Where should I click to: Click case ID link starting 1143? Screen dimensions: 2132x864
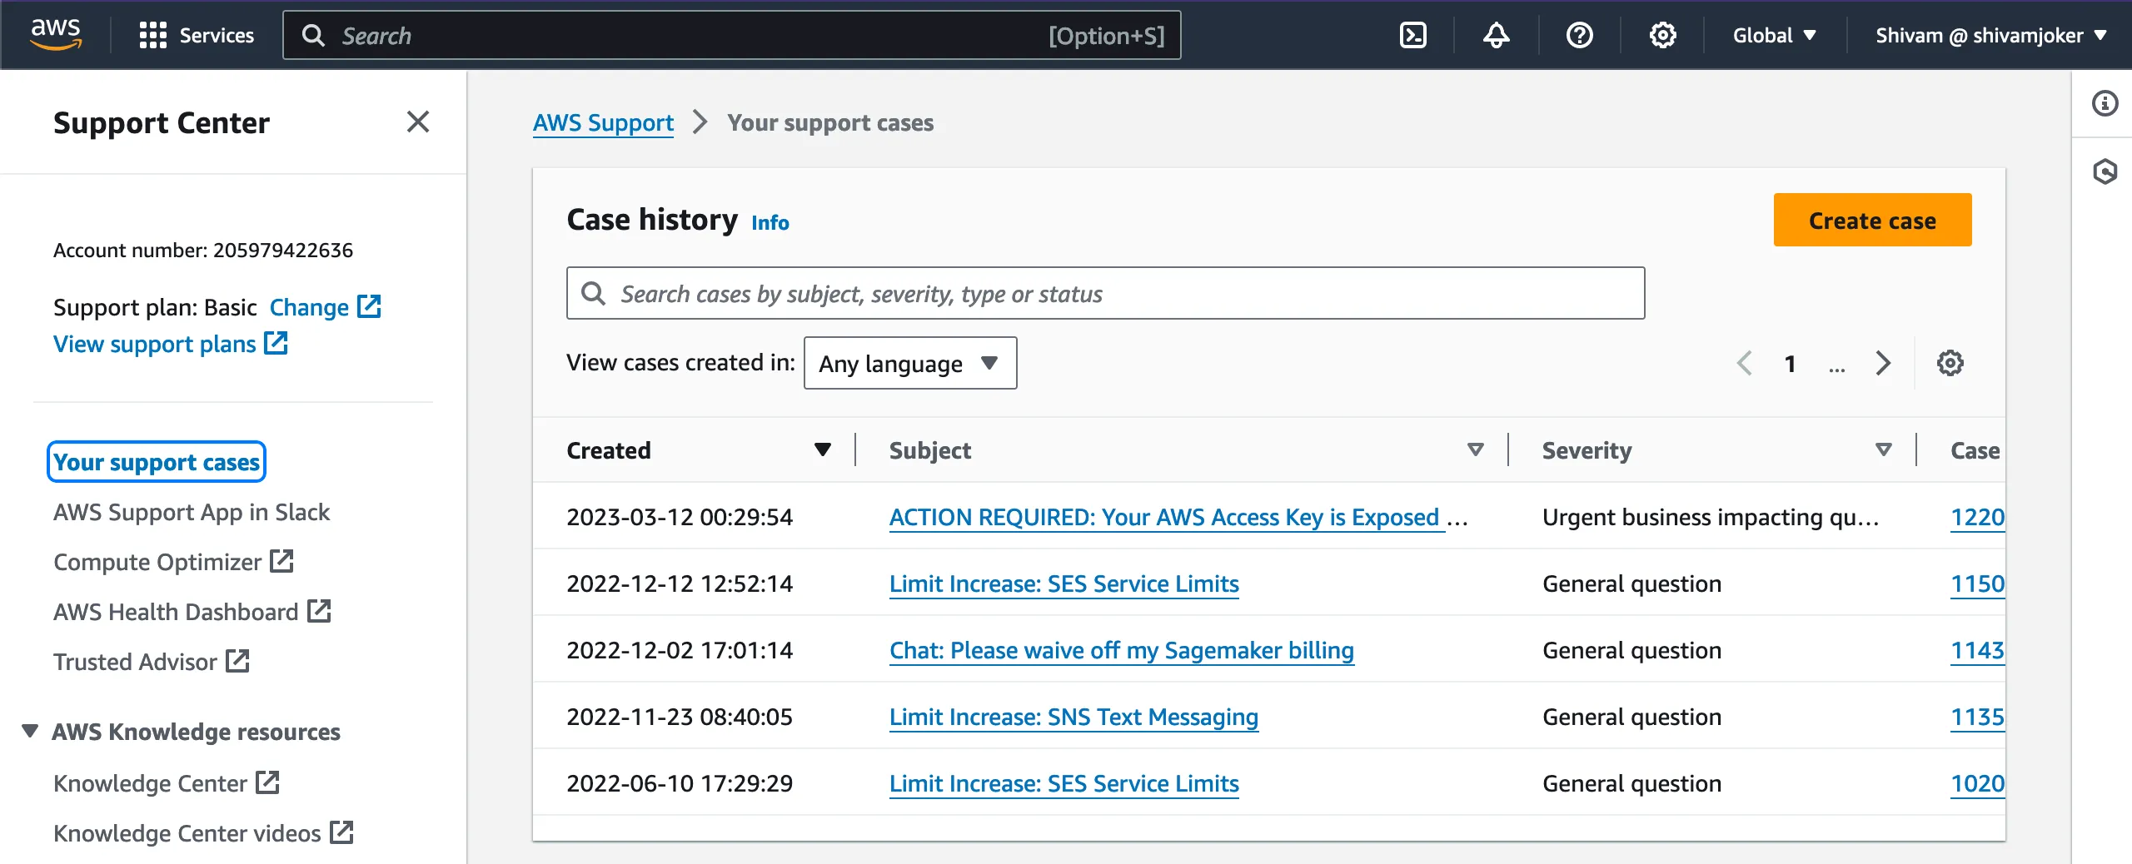(x=1977, y=650)
